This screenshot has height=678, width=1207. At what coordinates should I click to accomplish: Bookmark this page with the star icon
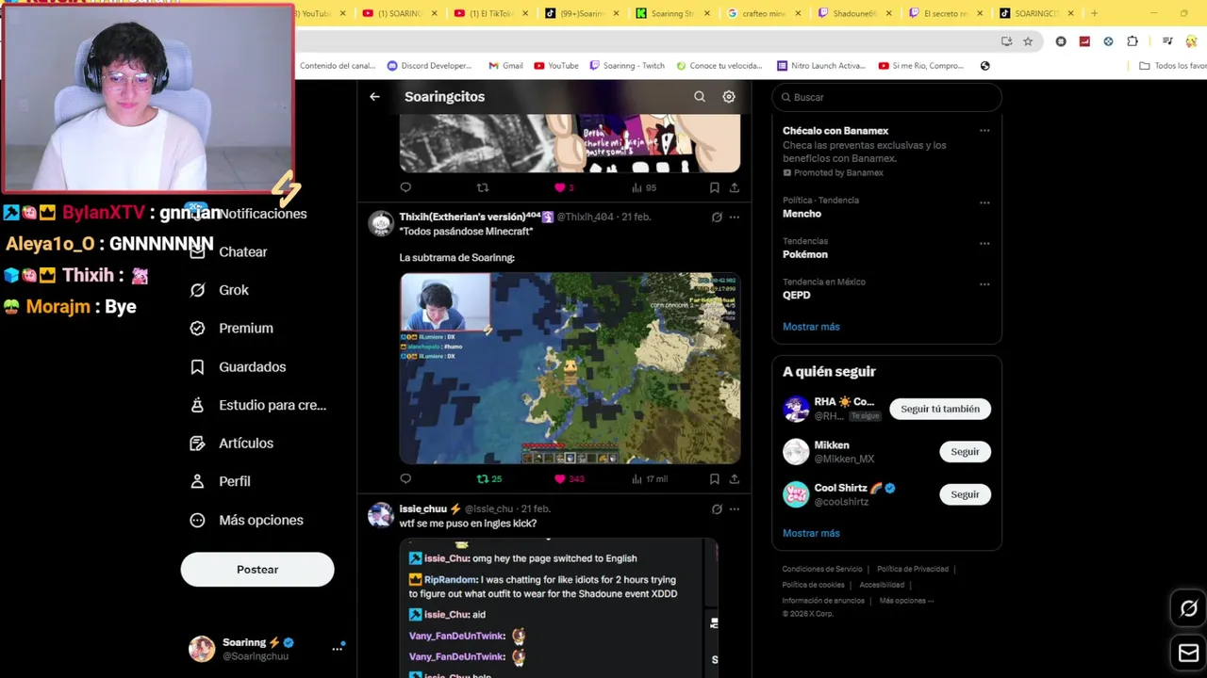(1028, 41)
